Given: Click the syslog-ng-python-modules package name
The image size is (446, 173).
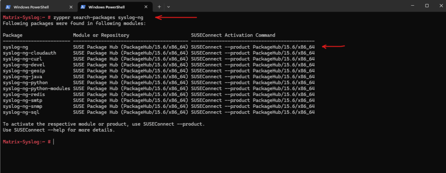Looking at the screenshot, I should click(37, 89).
